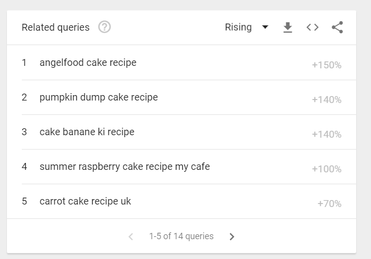This screenshot has width=371, height=259.
Task: Click 'summer raspberry cake recipe my cafe'
Action: pos(124,166)
